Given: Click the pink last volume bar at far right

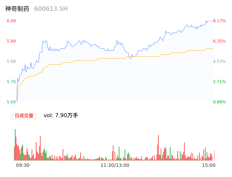Looking at the screenshot, I should 214,155.
